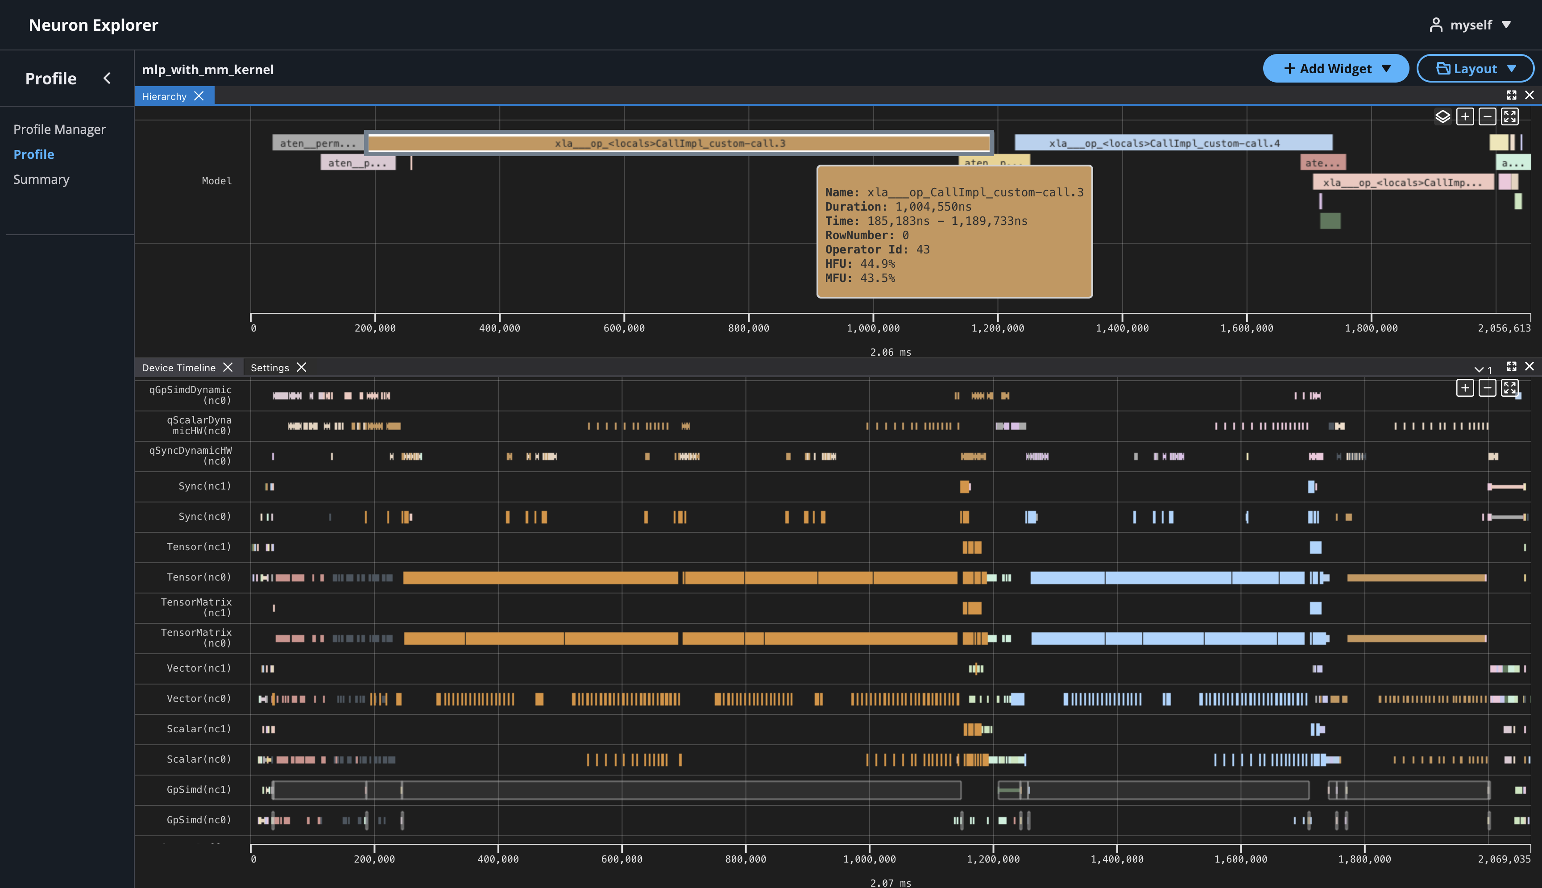
Task: Switch to the Settings tab
Action: [270, 367]
